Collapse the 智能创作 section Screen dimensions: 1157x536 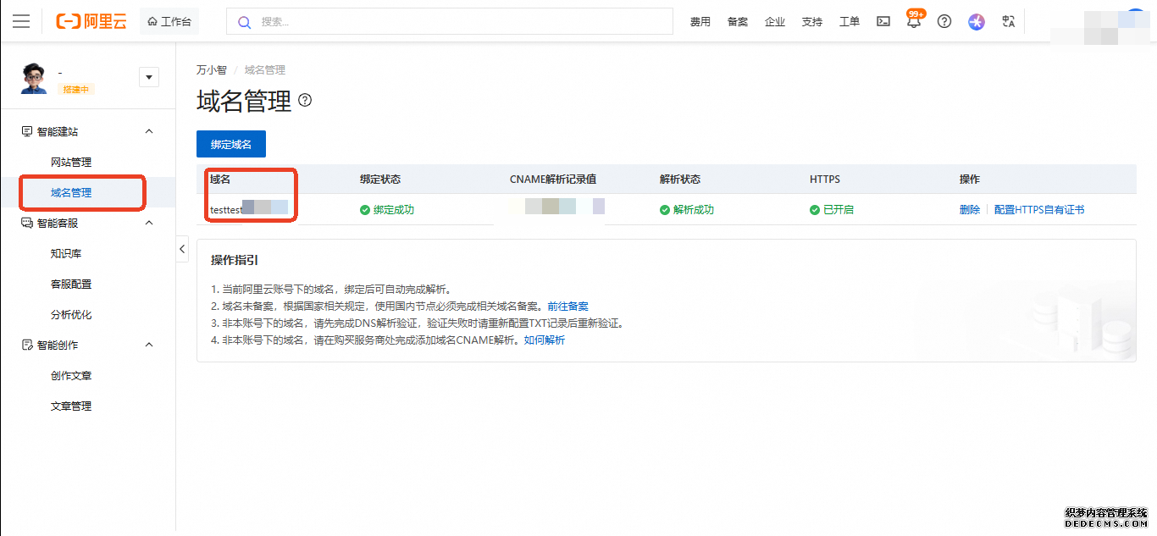click(149, 345)
